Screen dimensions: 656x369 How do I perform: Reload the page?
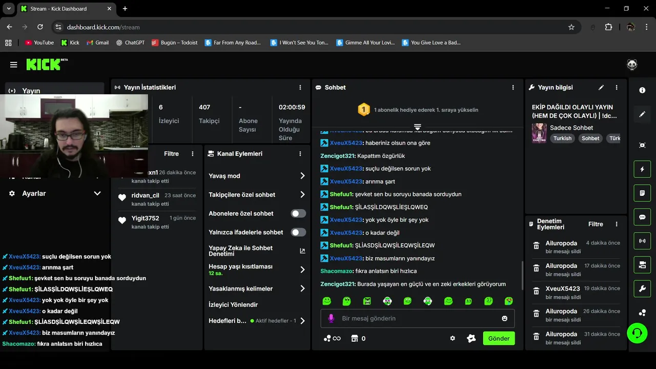[40, 27]
